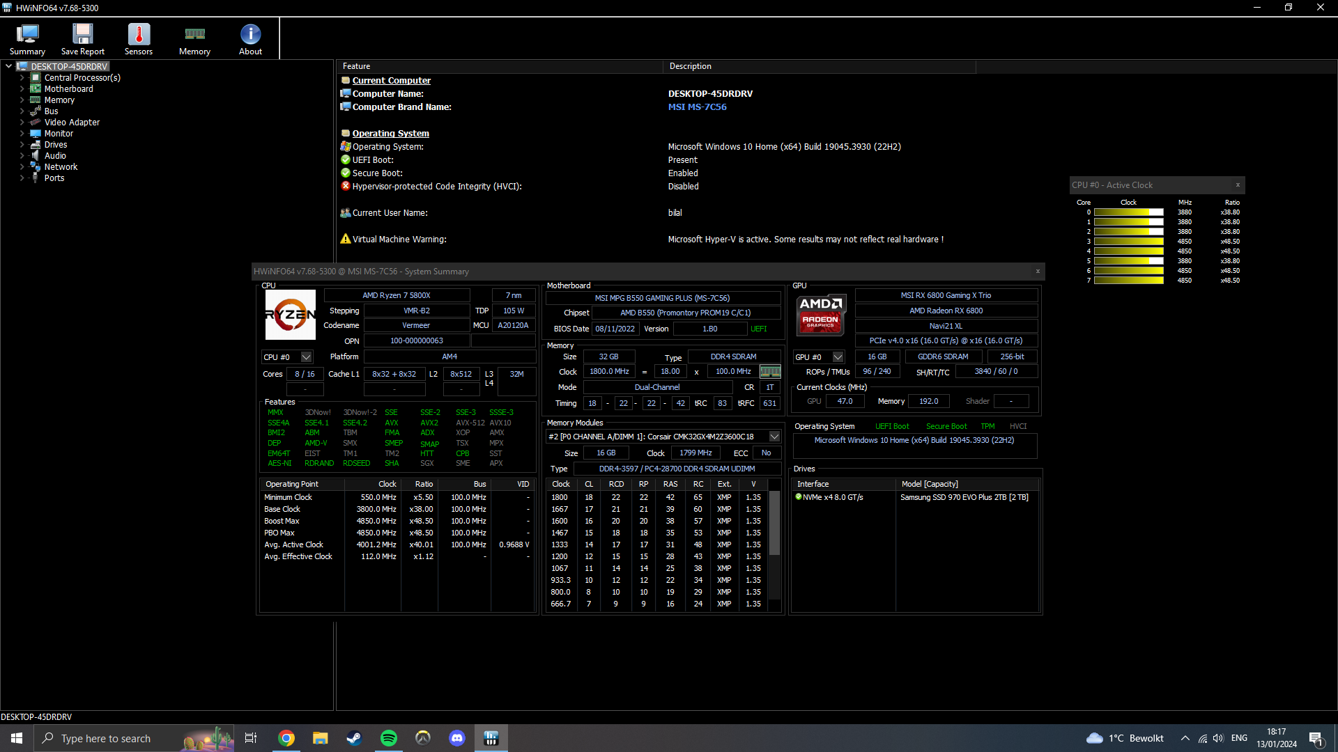Viewport: 1338px width, 752px height.
Task: Click the MSI MS-7C56 brand link
Action: click(x=697, y=107)
